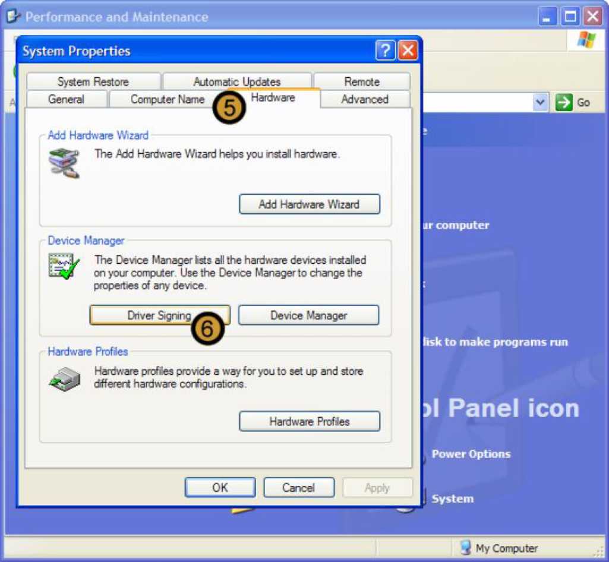Open the Driver Signing options
609x562 pixels.
(160, 315)
